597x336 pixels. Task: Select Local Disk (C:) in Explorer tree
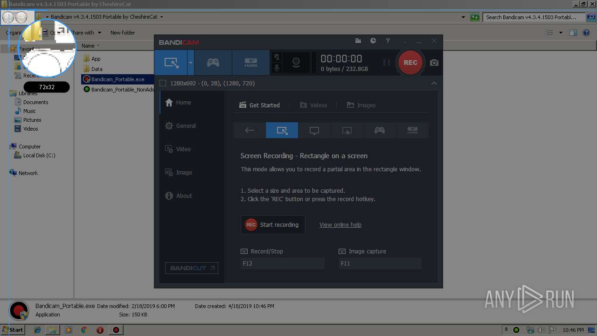35,155
